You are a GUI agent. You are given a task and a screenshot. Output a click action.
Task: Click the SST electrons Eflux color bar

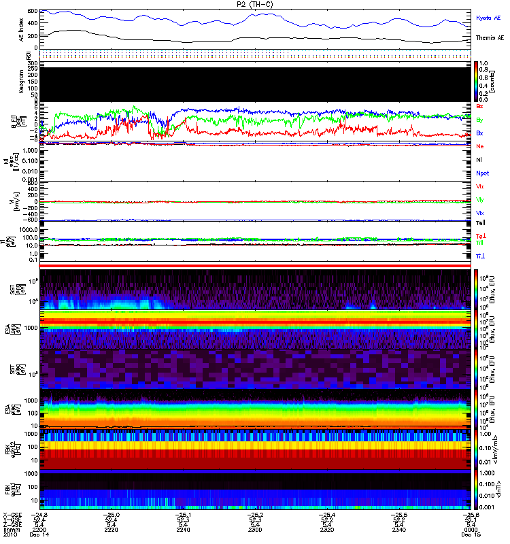coord(476,369)
